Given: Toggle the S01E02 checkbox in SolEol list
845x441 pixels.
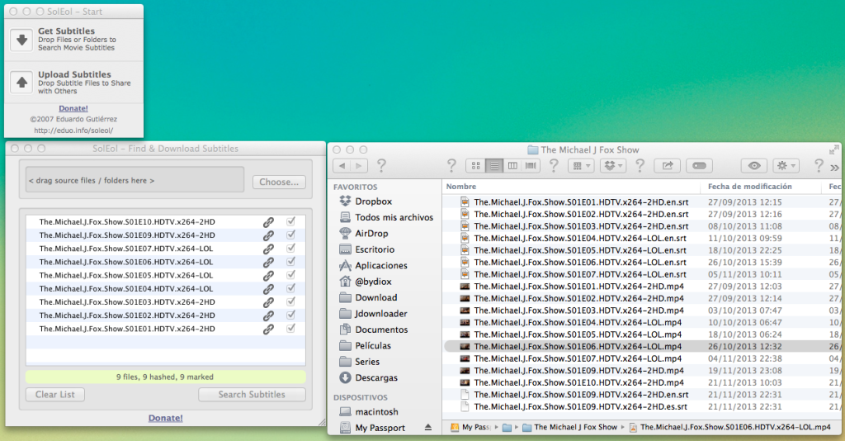Looking at the screenshot, I should tap(291, 315).
